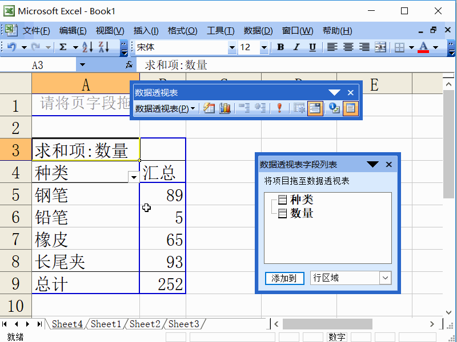Align text left
Image resolution: width=457 pixels, height=342 pixels.
(332, 47)
